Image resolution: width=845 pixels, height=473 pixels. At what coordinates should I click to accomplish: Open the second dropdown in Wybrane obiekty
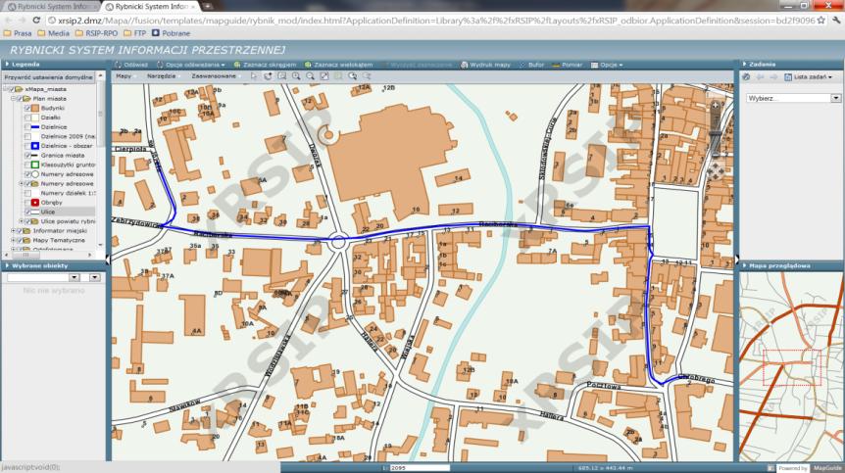coord(95,278)
